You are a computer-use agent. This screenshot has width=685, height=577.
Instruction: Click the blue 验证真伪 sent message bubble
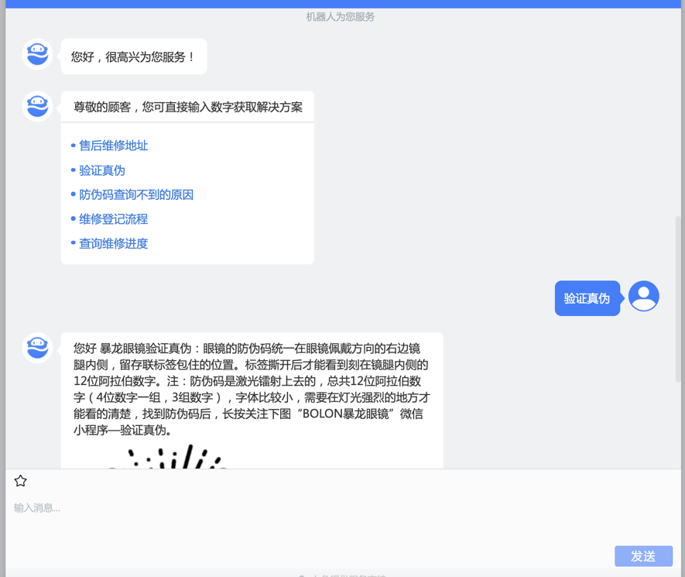pyautogui.click(x=587, y=298)
